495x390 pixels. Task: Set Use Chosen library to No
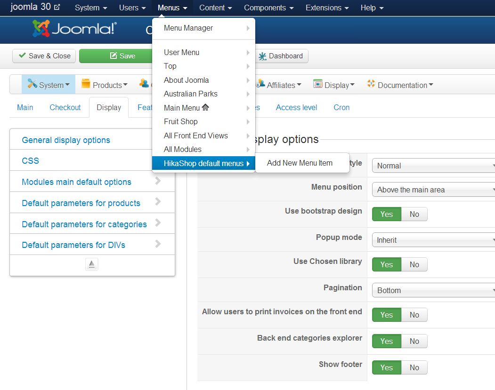pos(414,264)
